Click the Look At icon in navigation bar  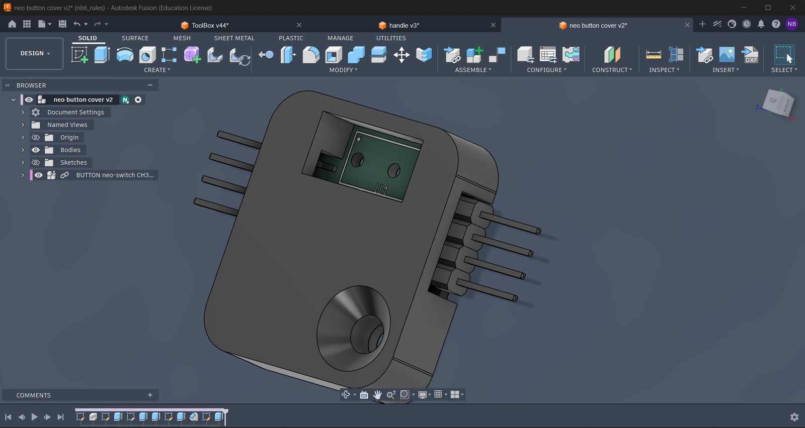coord(364,395)
